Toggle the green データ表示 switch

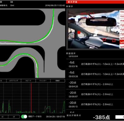pos(24,117)
